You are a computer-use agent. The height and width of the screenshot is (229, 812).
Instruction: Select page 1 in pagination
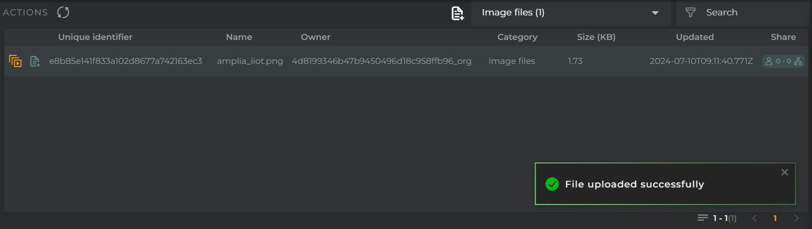pos(775,218)
